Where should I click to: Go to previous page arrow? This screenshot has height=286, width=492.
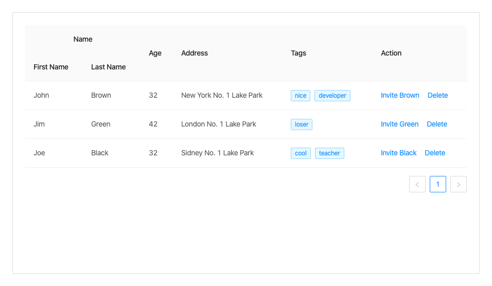coord(417,184)
